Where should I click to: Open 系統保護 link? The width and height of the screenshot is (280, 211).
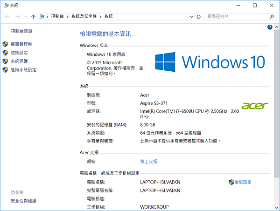click(x=19, y=61)
